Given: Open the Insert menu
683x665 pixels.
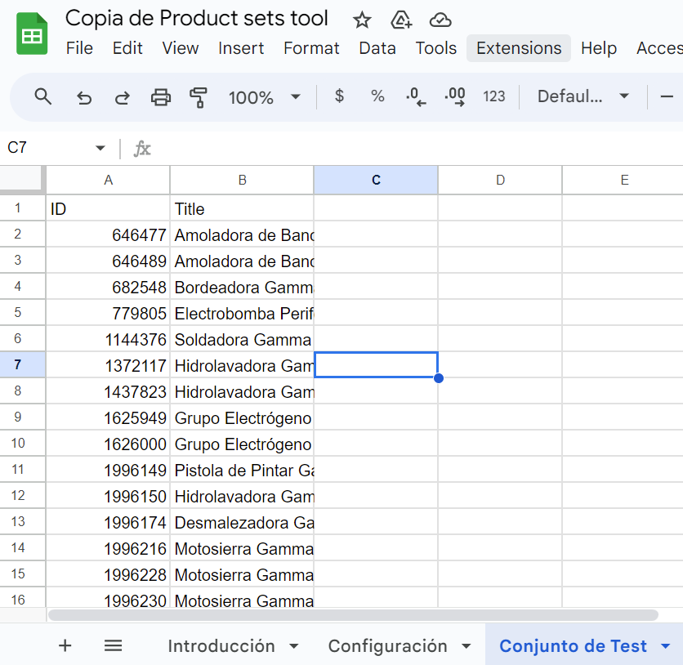Looking at the screenshot, I should tap(241, 48).
